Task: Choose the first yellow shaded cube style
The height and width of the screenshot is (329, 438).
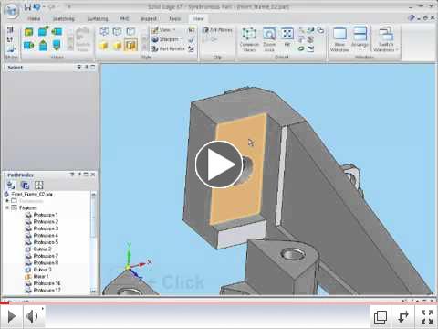Action: click(103, 46)
